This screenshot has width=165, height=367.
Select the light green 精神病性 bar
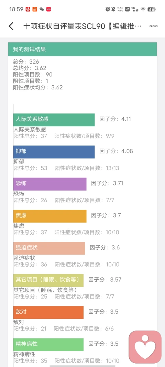click(48, 345)
